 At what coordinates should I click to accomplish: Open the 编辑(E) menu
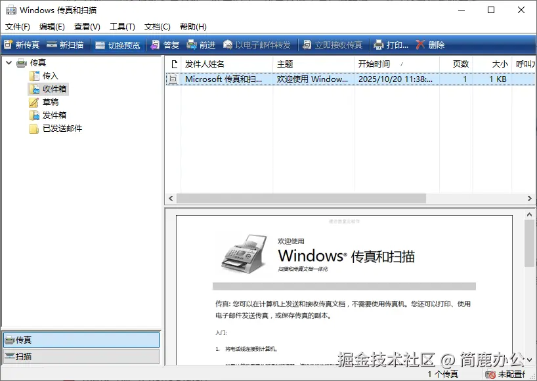(52, 27)
